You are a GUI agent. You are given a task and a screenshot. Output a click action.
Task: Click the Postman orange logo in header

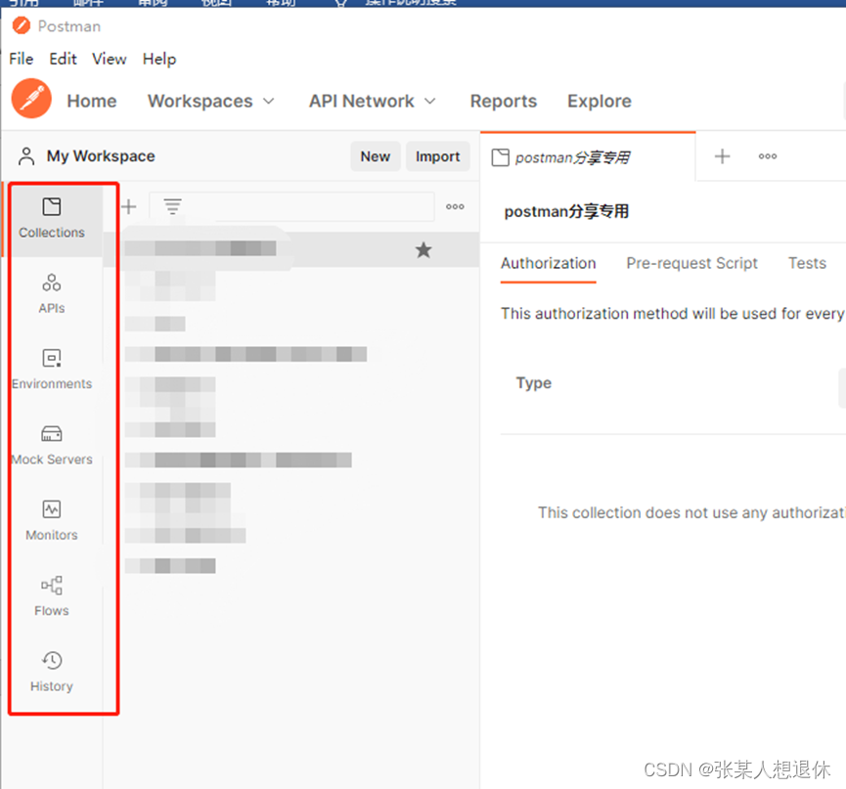coord(31,99)
